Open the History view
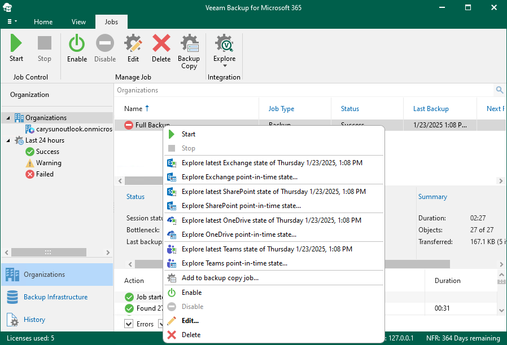507x345 pixels. pos(57,320)
